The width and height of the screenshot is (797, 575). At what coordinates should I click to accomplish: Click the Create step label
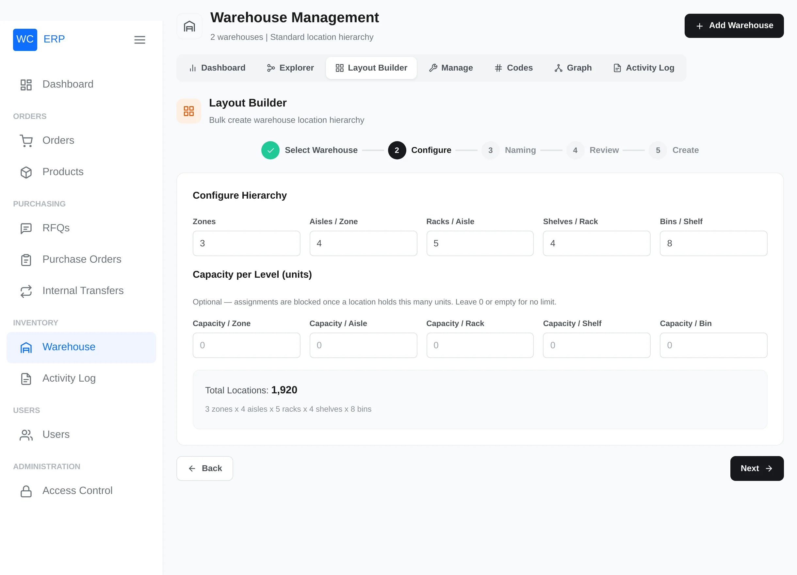click(x=685, y=150)
